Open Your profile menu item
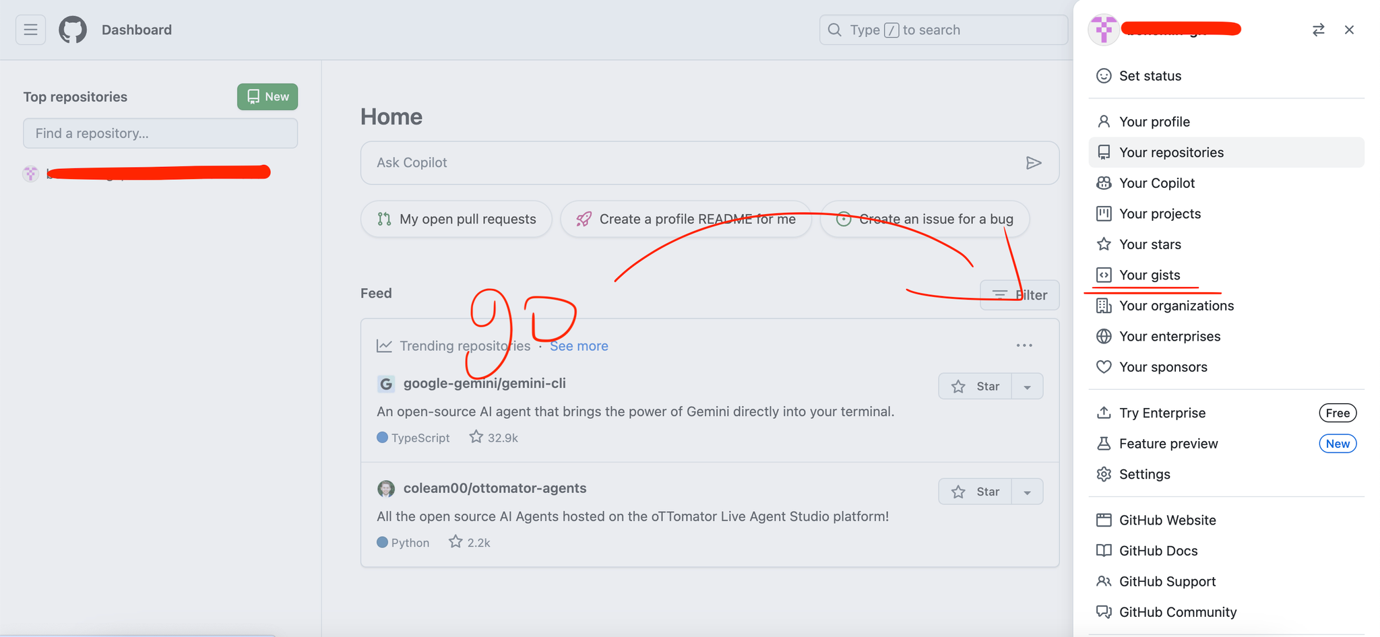 click(1226, 121)
